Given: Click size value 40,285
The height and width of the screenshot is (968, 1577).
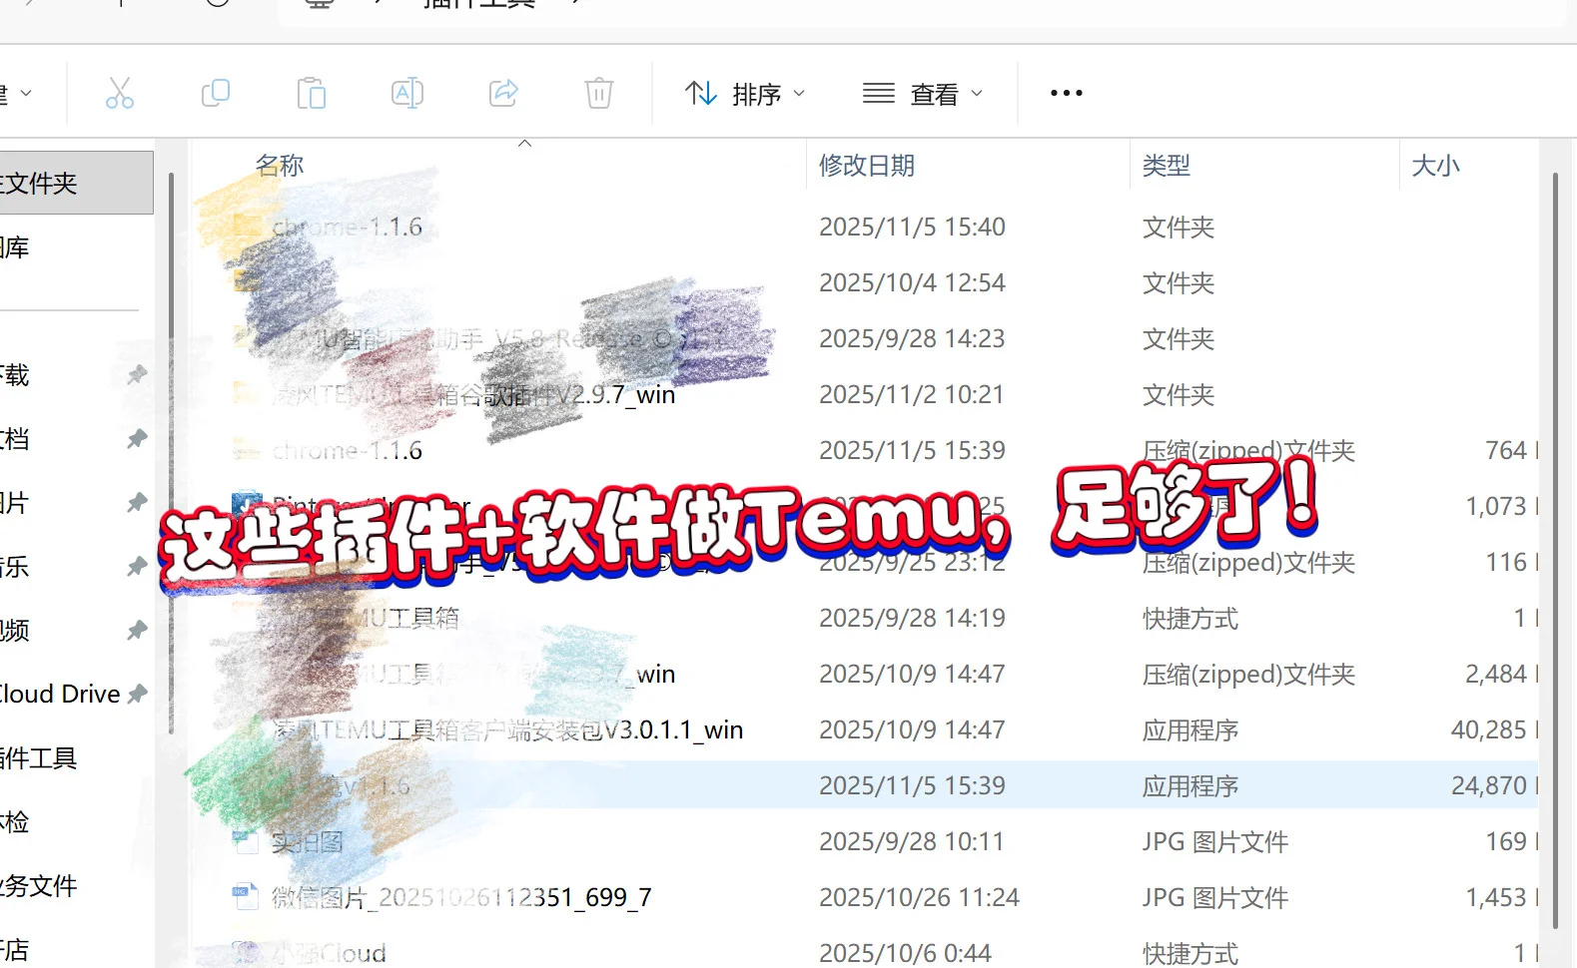Looking at the screenshot, I should (1488, 729).
